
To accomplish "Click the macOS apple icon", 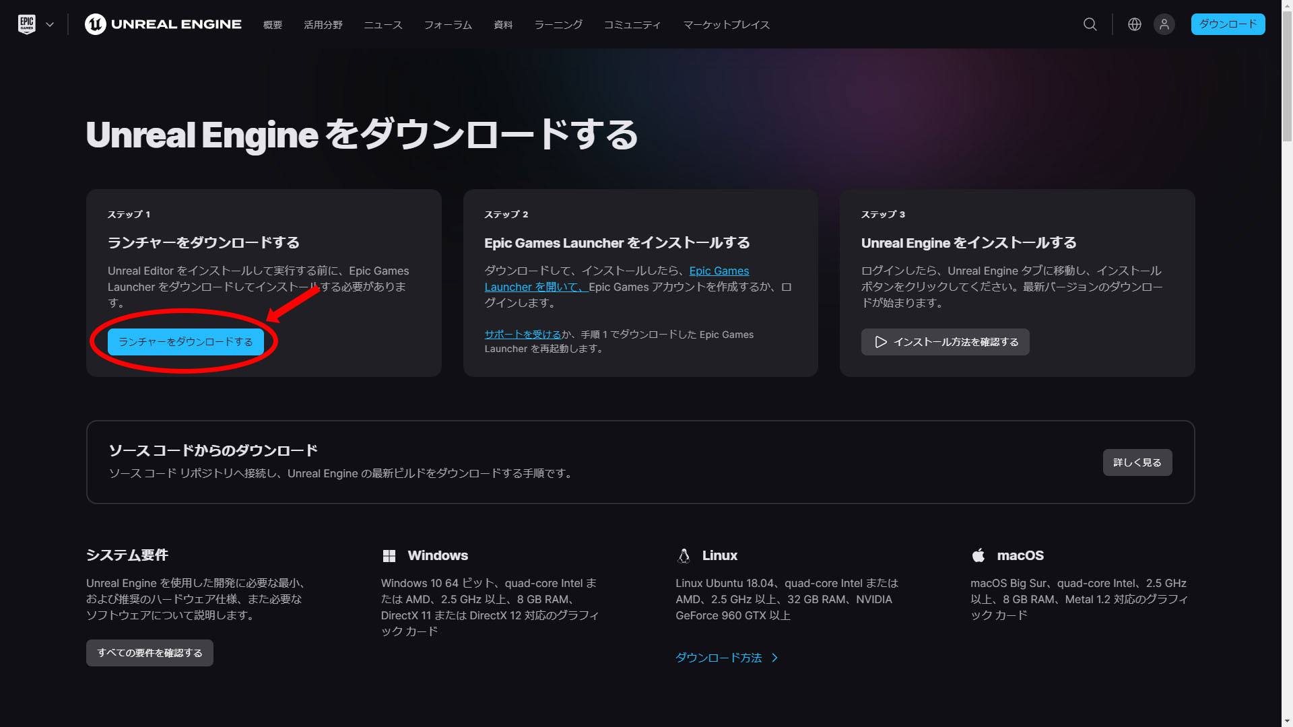I will click(x=979, y=555).
